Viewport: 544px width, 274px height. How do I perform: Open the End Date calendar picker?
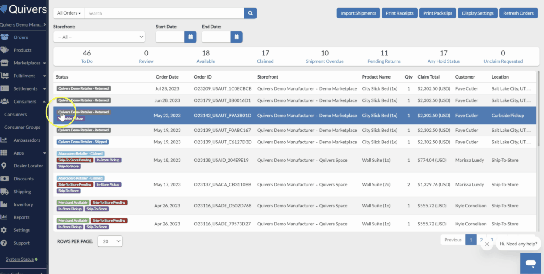[236, 37]
